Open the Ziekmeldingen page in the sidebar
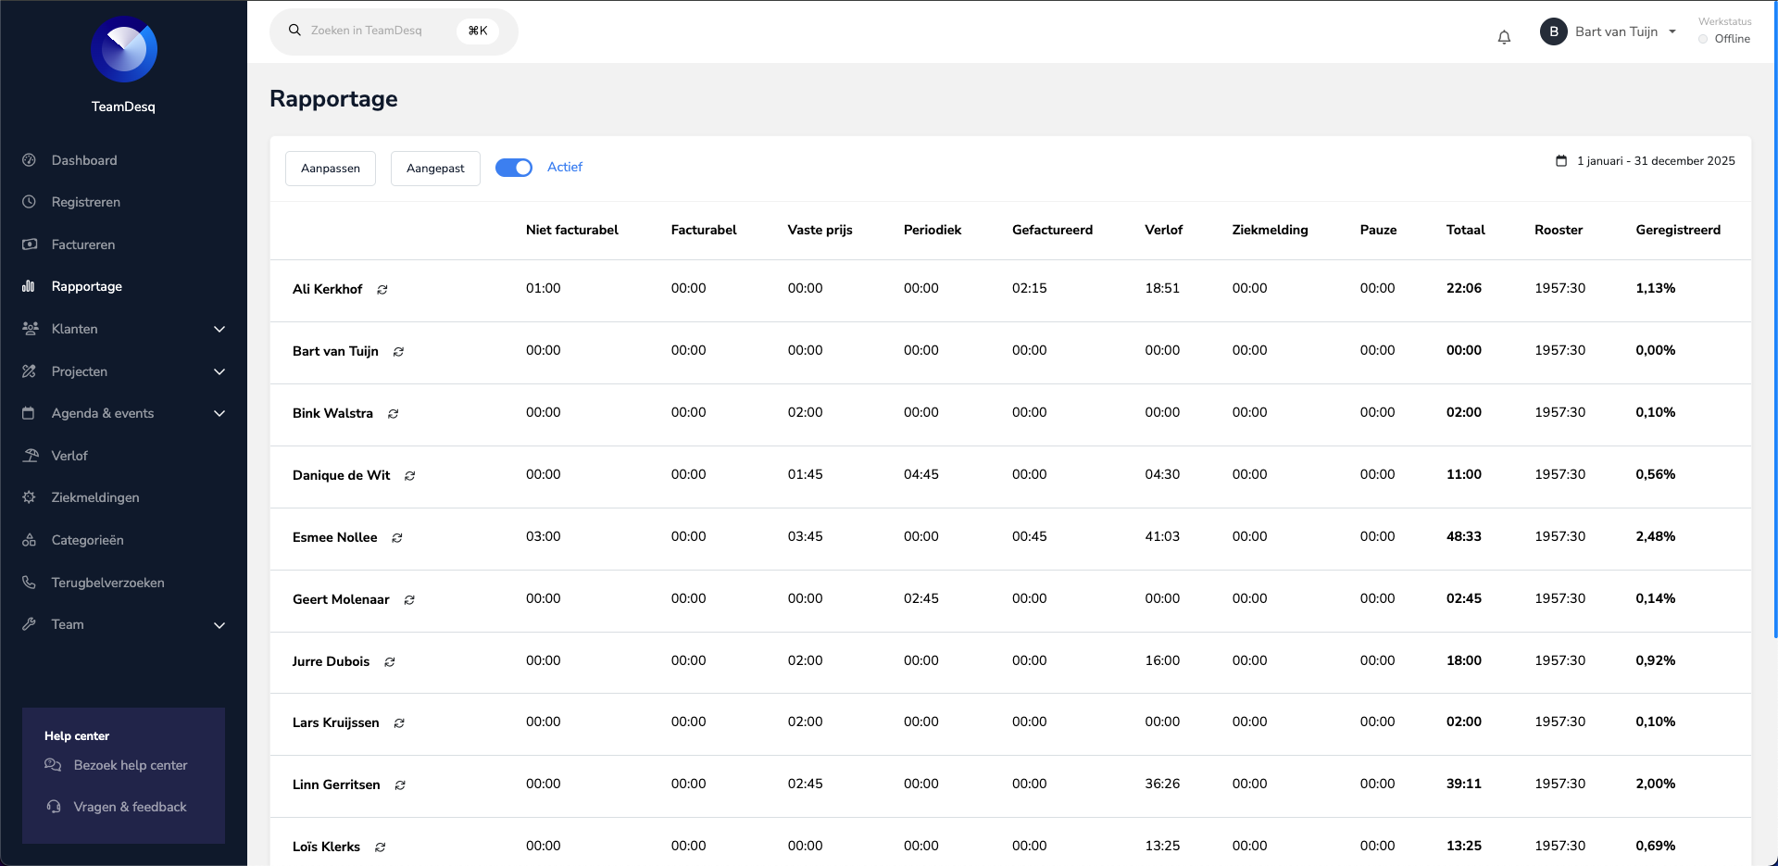This screenshot has height=866, width=1778. tap(95, 497)
